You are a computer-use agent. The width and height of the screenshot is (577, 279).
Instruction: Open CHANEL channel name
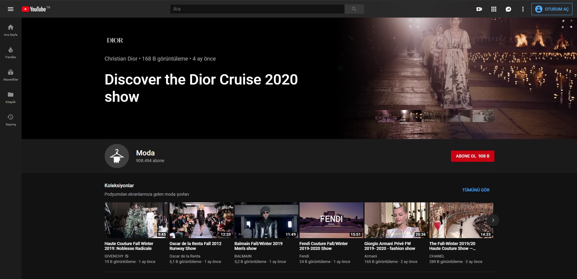click(437, 256)
